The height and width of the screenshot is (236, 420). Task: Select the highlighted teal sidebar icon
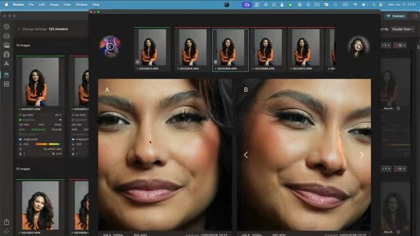tap(7, 75)
